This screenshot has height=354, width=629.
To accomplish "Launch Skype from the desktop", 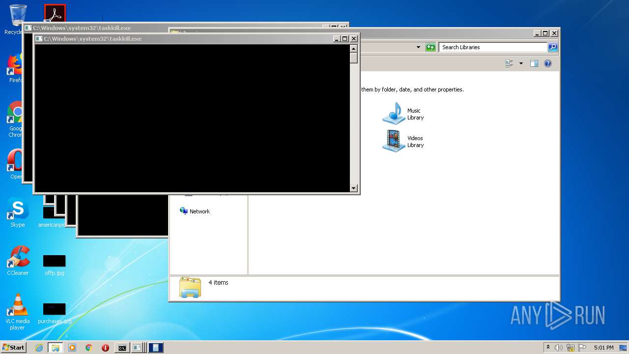I will click(17, 213).
